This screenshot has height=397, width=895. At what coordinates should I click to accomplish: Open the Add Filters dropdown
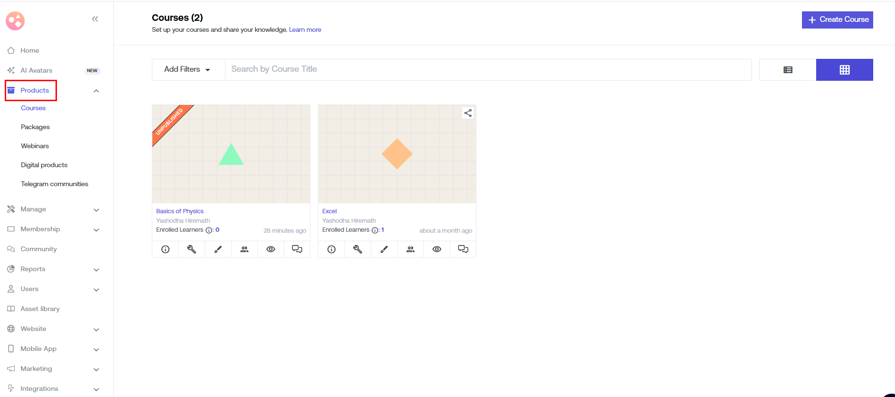coord(188,69)
